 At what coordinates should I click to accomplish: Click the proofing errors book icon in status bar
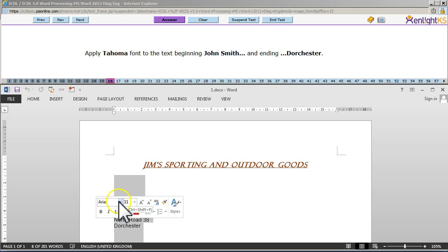click(72, 246)
